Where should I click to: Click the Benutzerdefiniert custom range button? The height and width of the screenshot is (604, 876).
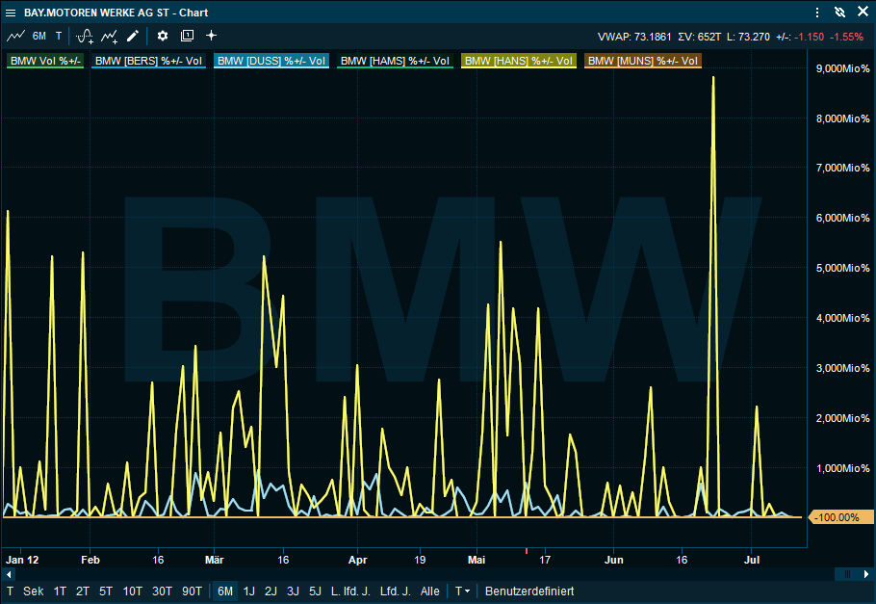pyautogui.click(x=529, y=591)
